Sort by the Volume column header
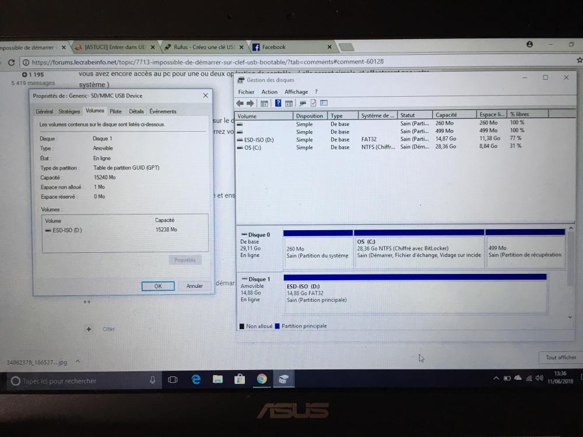The height and width of the screenshot is (437, 583). click(264, 116)
